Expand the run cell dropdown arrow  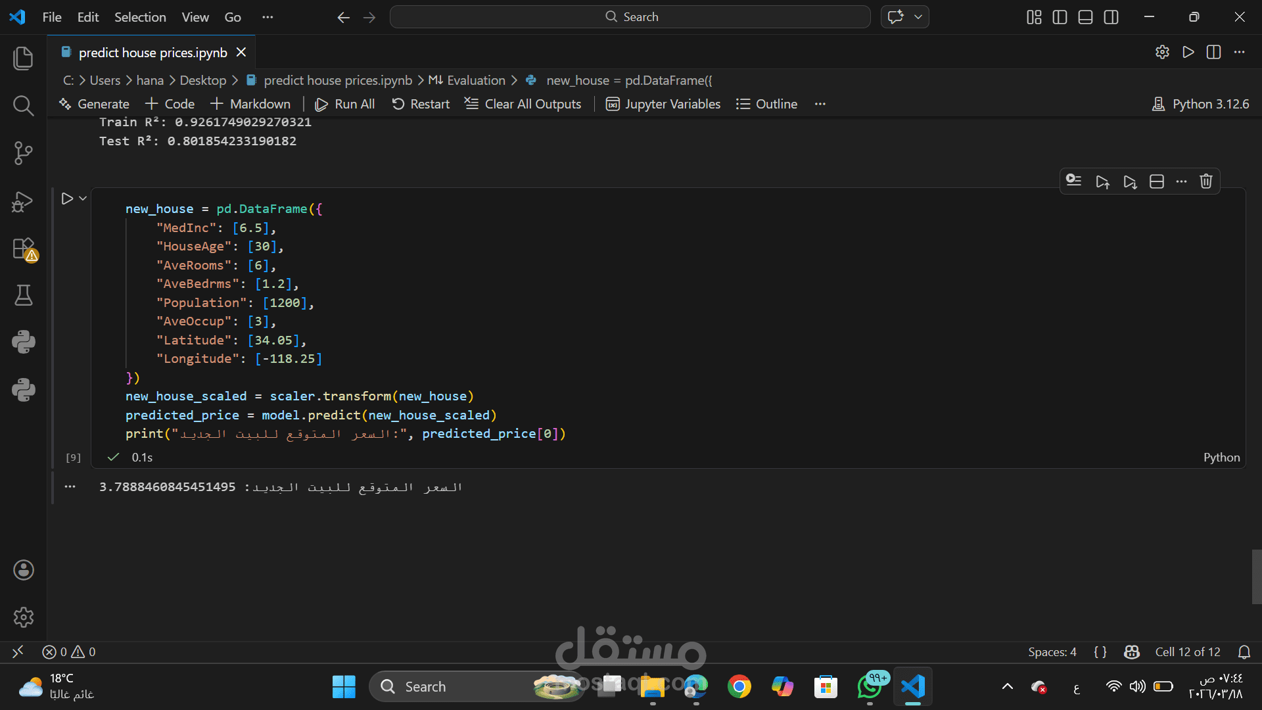tap(83, 198)
